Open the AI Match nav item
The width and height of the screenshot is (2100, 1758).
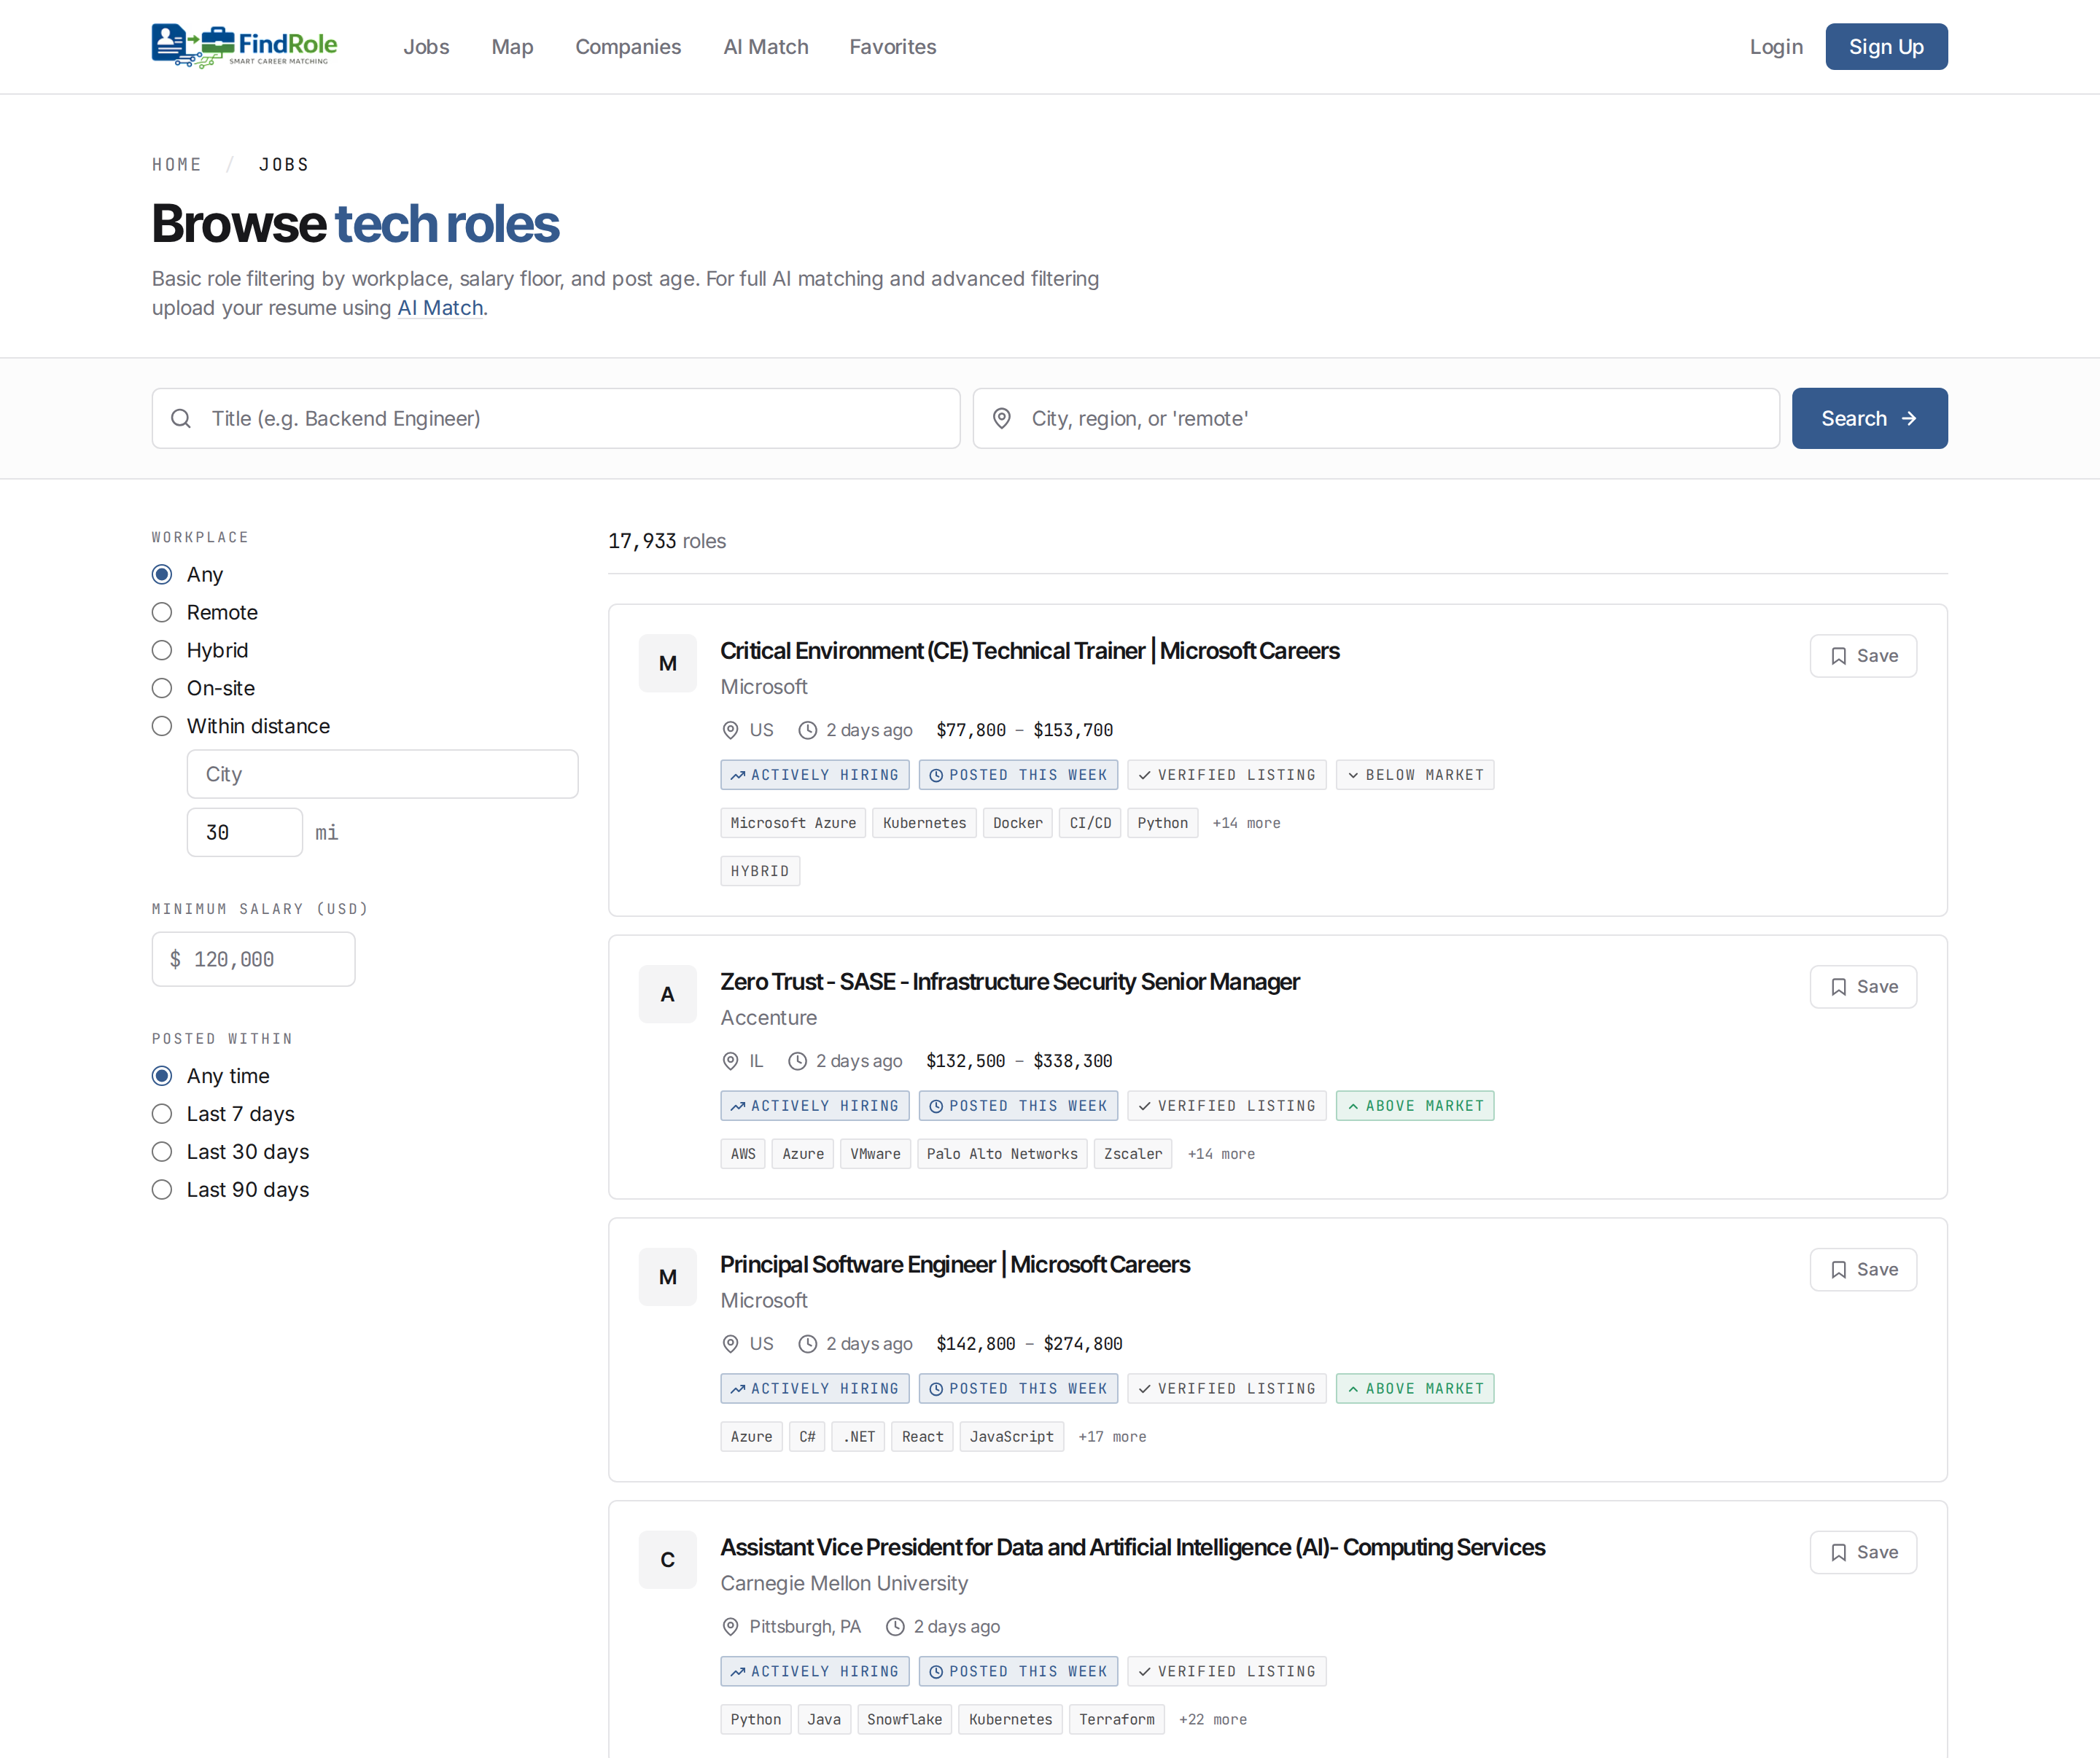[x=766, y=47]
